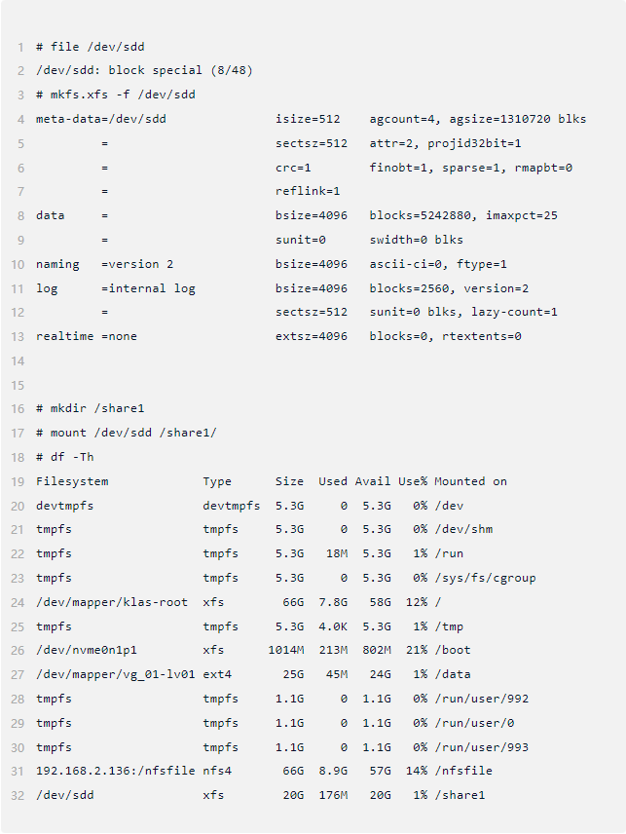Click line number 1 in the gutter

(x=20, y=48)
